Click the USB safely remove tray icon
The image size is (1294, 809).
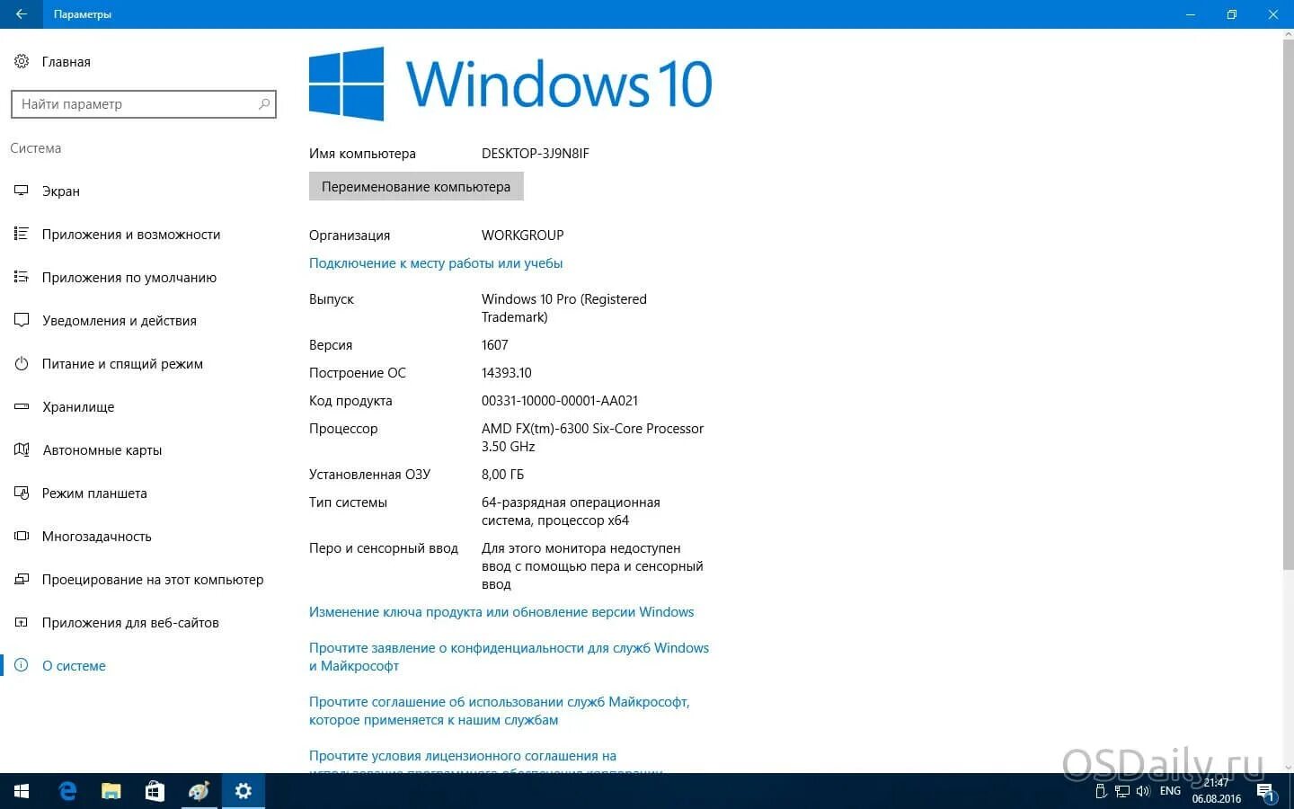(x=1101, y=791)
